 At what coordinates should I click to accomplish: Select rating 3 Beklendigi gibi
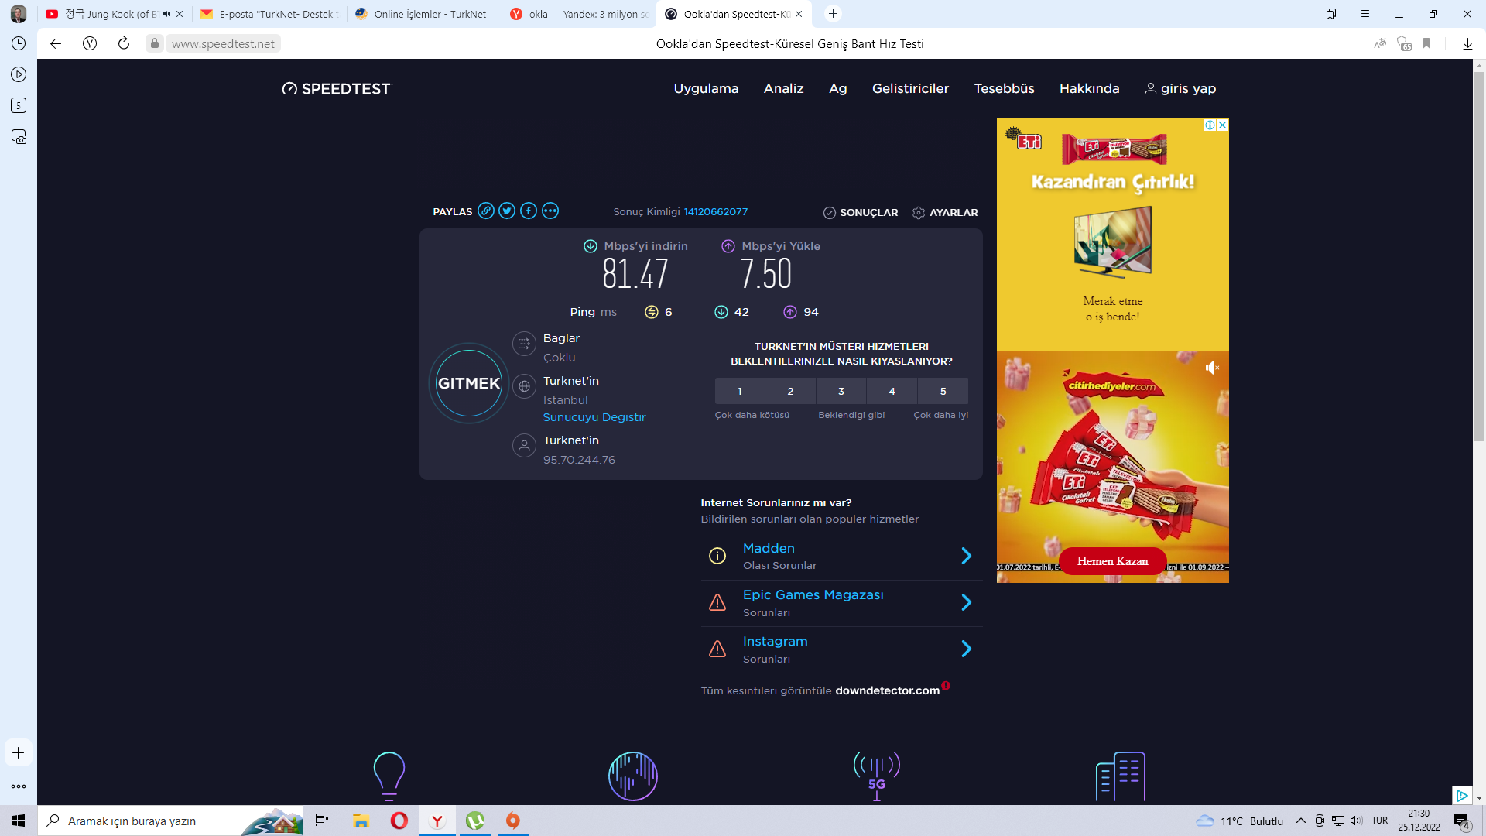[x=841, y=392]
